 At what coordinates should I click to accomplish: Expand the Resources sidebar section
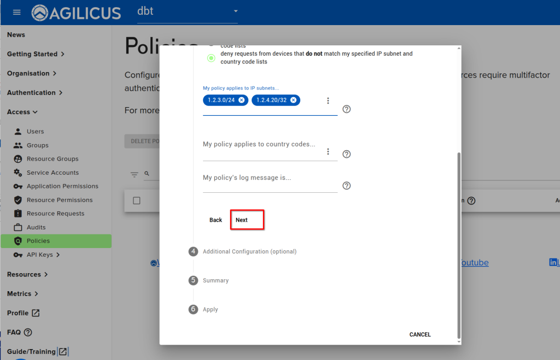(27, 274)
